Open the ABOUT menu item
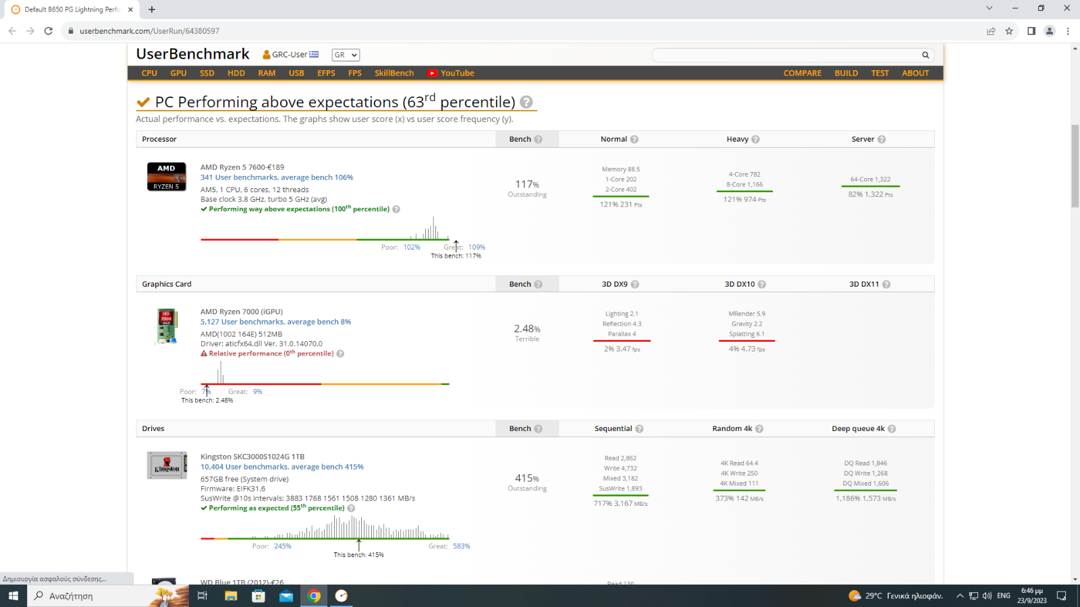1080x607 pixels. [915, 74]
